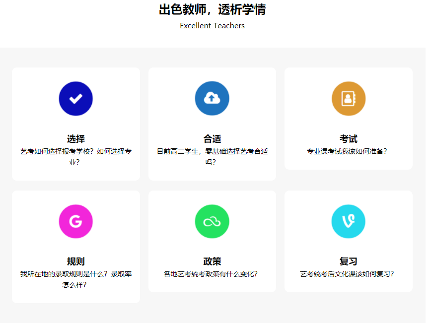Click the green cloud loop icon
Viewport: 432px width, 323px height.
[x=212, y=221]
